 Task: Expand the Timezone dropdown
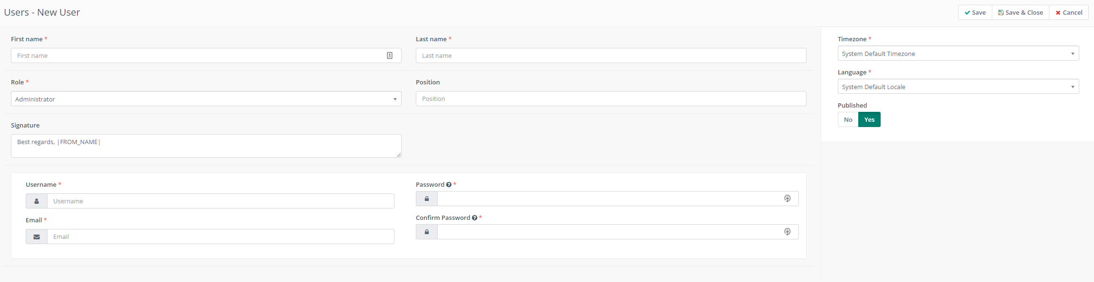[x=958, y=54]
